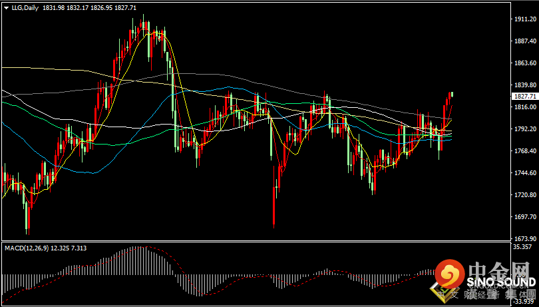Click the open price 1831.98 in header

[53, 8]
